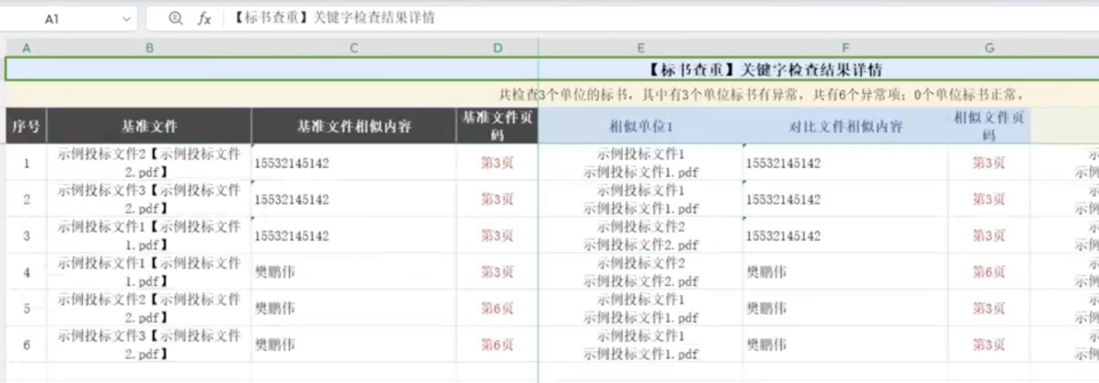Click row 1 column C cell 15532145142
Screen dimensions: 1099x383
(x=354, y=163)
